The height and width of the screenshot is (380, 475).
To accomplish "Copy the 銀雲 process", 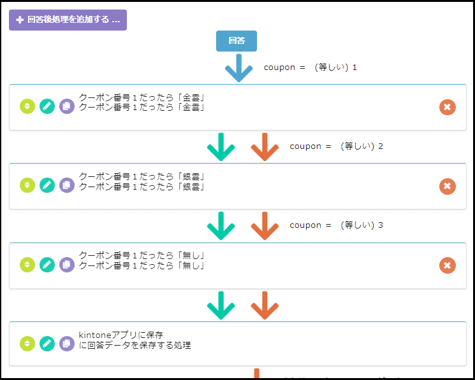I will point(67,185).
